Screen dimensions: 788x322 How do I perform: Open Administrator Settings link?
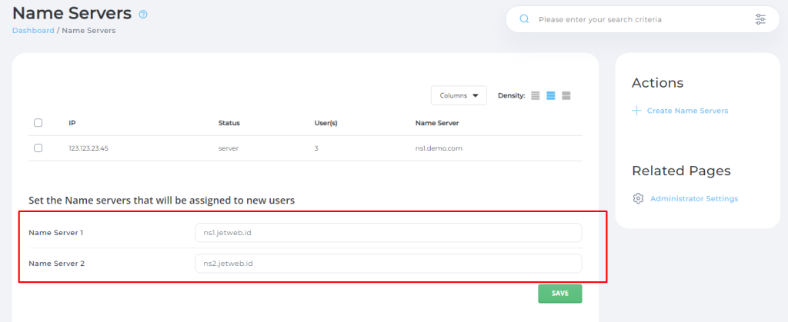(x=694, y=198)
